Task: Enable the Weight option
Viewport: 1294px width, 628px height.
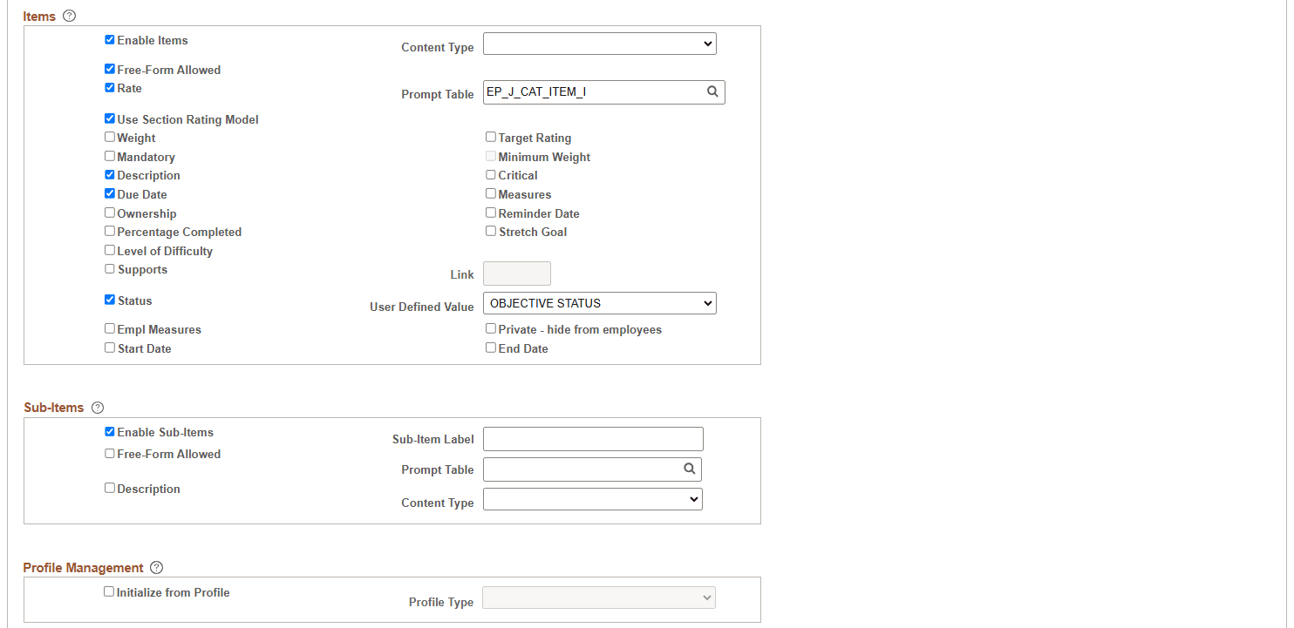Action: pos(109,136)
